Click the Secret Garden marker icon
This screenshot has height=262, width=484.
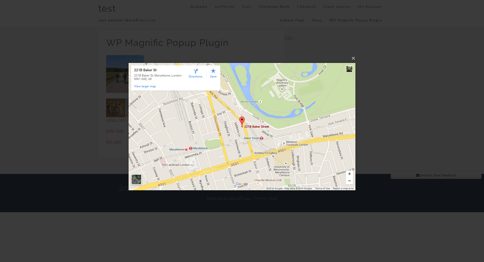pos(260,102)
